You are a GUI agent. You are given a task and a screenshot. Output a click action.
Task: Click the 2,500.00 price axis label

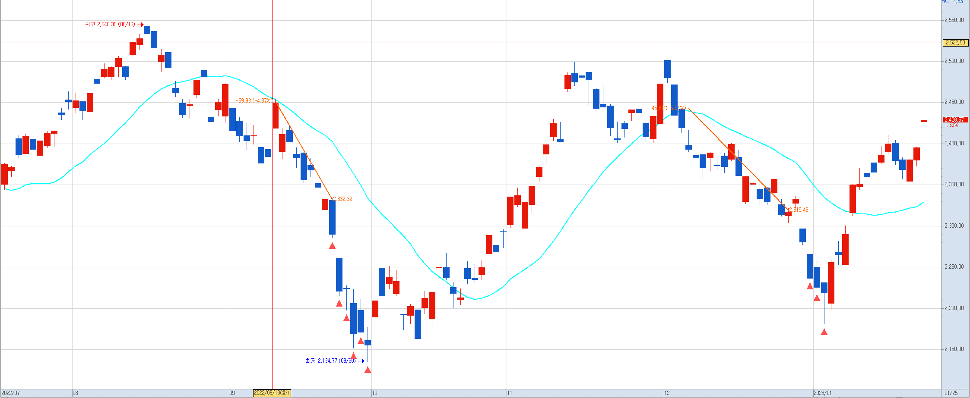coord(954,61)
